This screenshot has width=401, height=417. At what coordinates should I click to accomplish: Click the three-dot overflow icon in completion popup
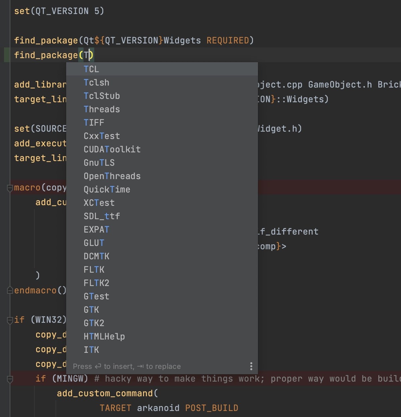251,366
